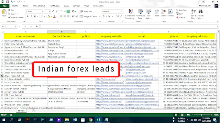Select column B header
This screenshot has width=220, height=123.
click(62, 32)
